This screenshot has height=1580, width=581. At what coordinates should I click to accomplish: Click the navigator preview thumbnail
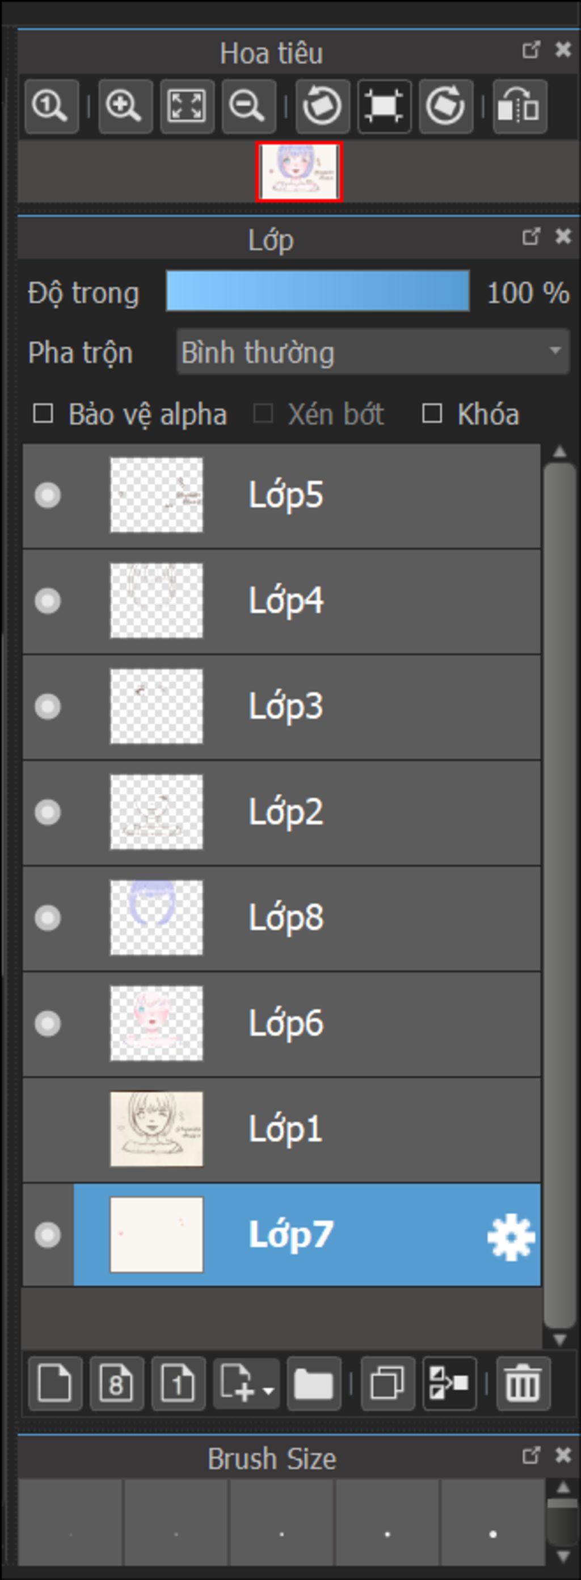[299, 171]
